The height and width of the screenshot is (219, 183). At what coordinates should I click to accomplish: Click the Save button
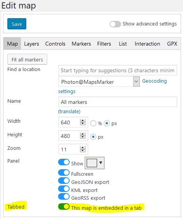(x=17, y=24)
